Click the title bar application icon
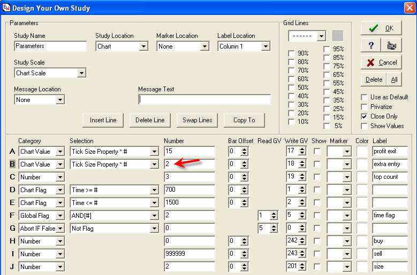The image size is (417, 275). pos(6,8)
